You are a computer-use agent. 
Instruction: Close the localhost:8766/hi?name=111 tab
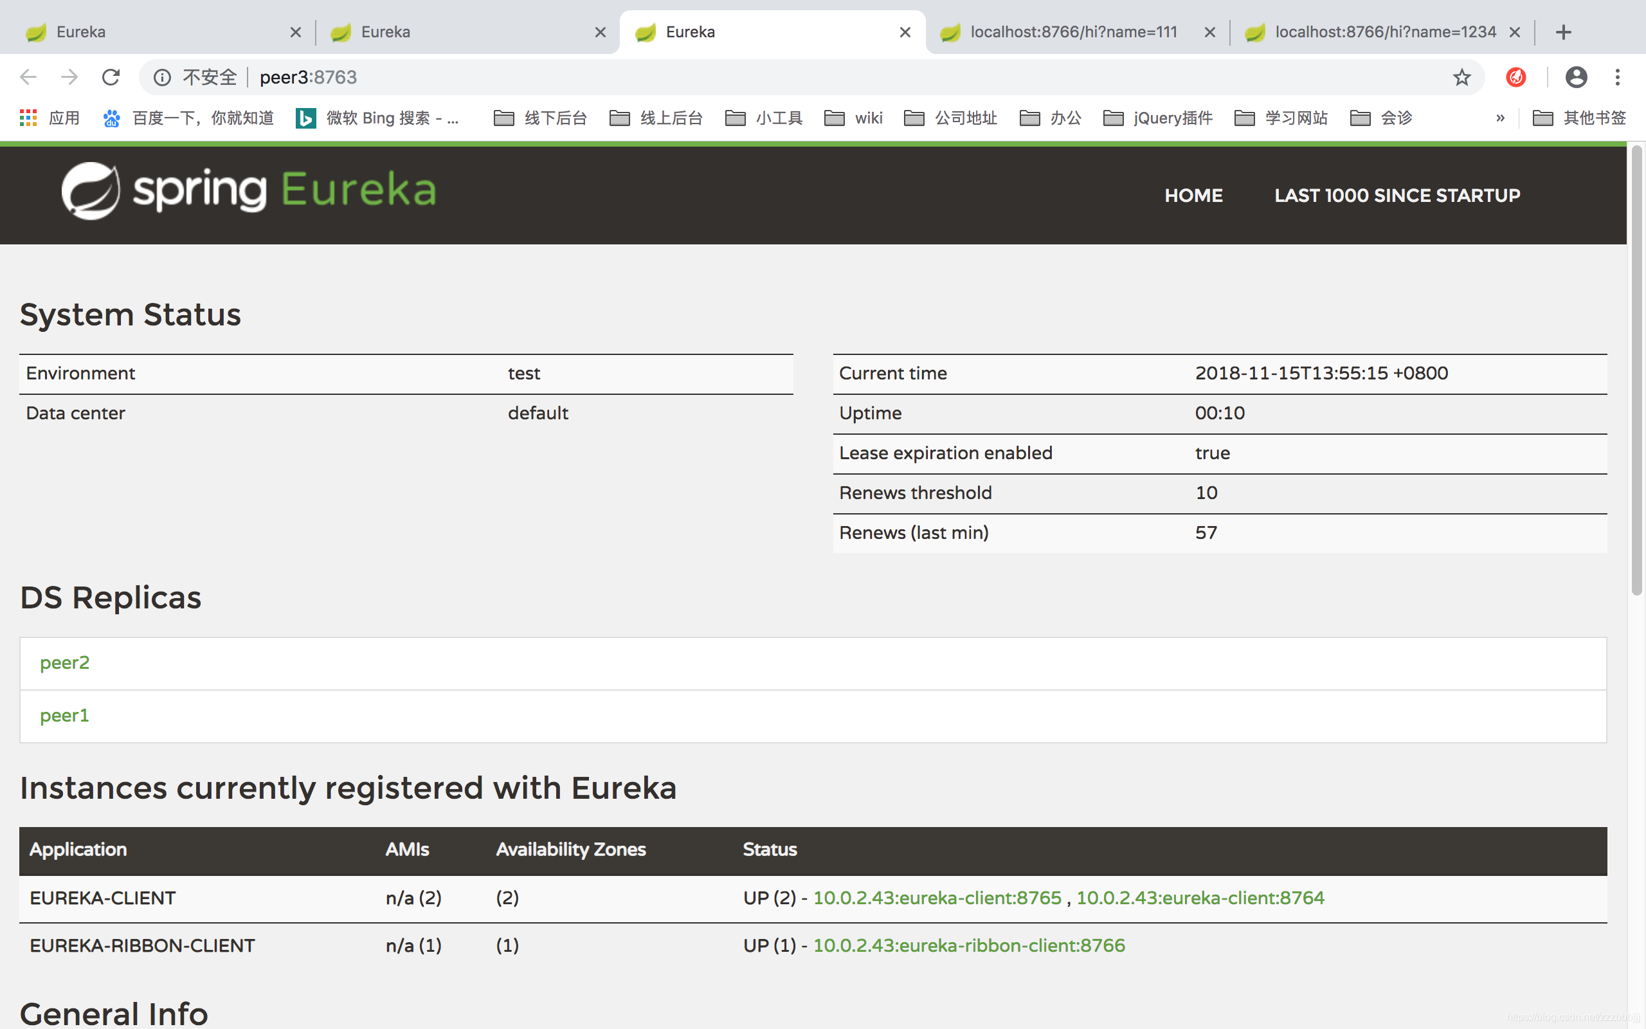point(1209,32)
